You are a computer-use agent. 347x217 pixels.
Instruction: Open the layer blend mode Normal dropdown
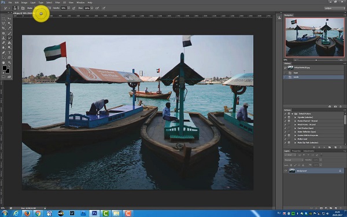[x=294, y=160]
